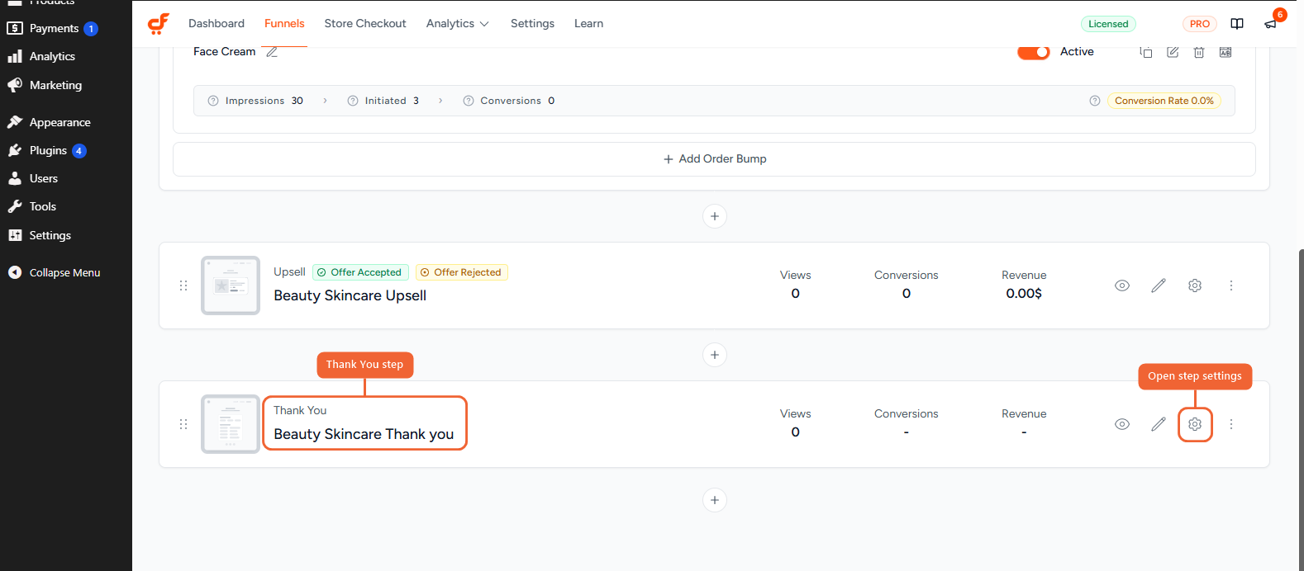Click the Upsell Revenue 0.00$ value
The height and width of the screenshot is (571, 1304).
tap(1024, 294)
